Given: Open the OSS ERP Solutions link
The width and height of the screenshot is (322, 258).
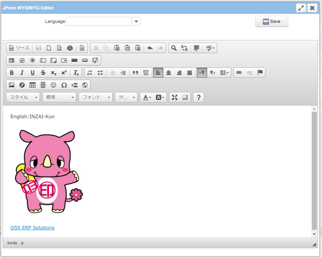Looking at the screenshot, I should [x=32, y=227].
